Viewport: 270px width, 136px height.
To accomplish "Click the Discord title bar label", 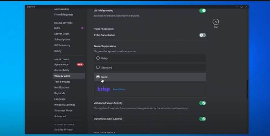I will [31, 7].
